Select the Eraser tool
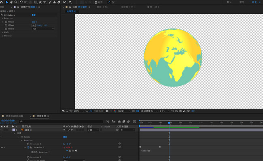The height and width of the screenshot is (161, 263). [59, 2]
